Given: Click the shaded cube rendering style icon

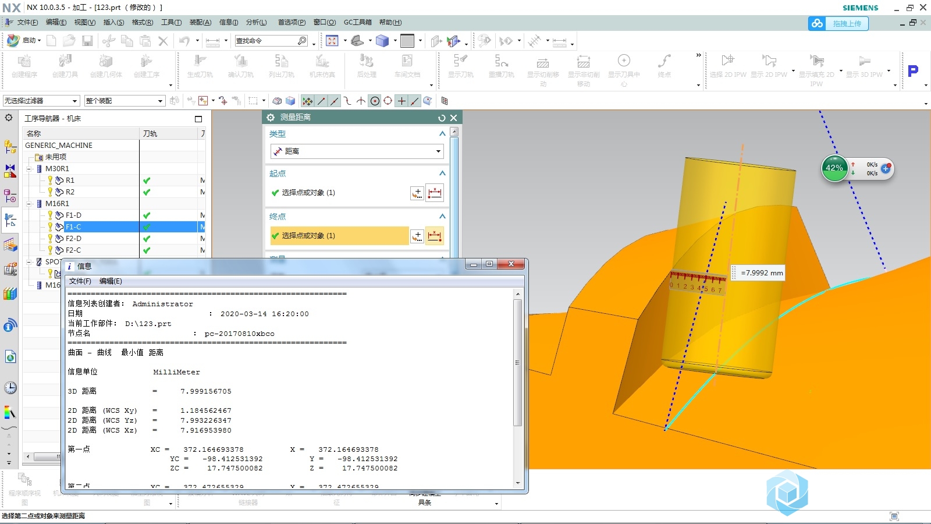Looking at the screenshot, I should point(382,41).
